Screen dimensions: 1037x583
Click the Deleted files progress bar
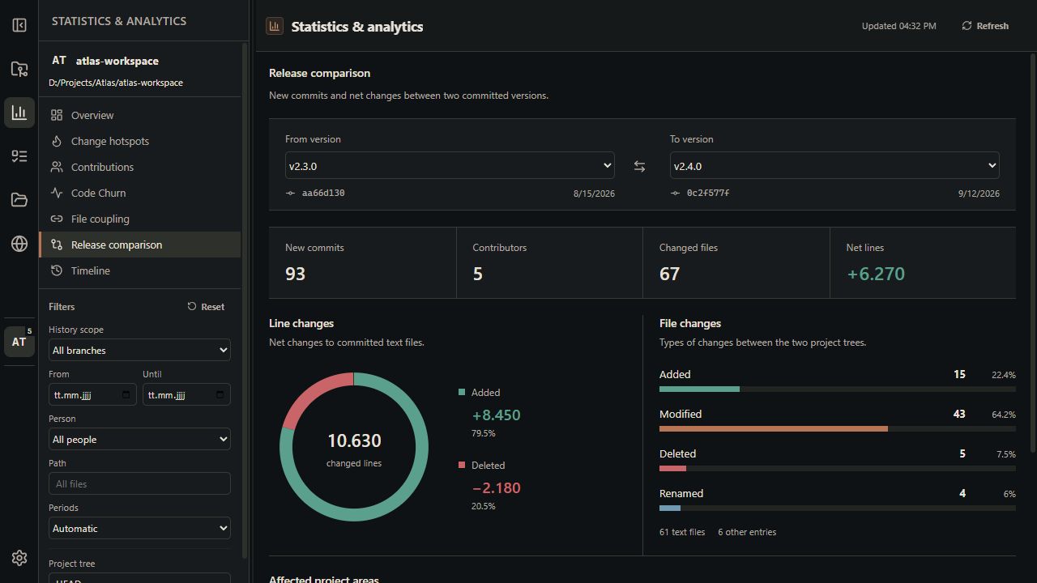(x=837, y=469)
